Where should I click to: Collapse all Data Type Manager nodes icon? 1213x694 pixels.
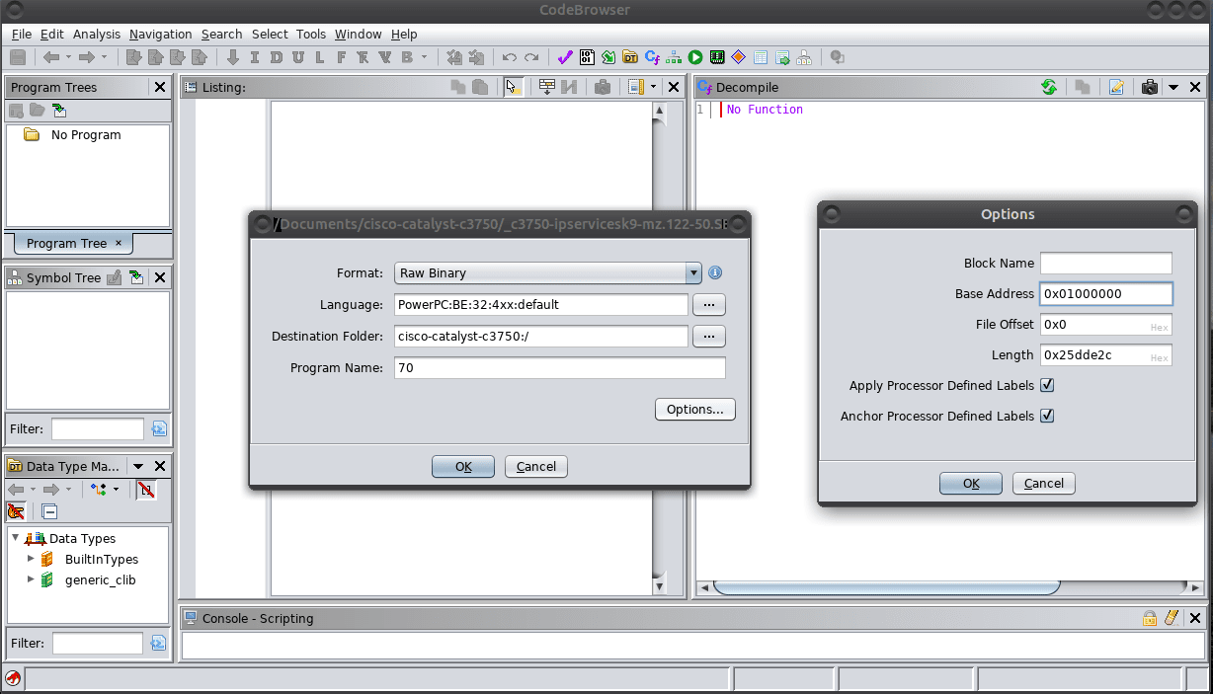[49, 511]
